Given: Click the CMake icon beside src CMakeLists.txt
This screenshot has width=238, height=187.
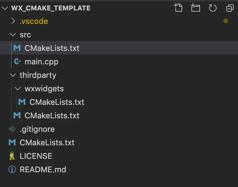Looking at the screenshot, I should pos(17,48).
